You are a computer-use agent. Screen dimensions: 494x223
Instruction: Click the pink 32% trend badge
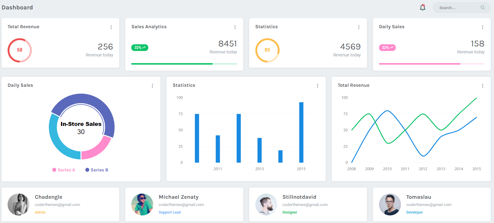pyautogui.click(x=387, y=48)
